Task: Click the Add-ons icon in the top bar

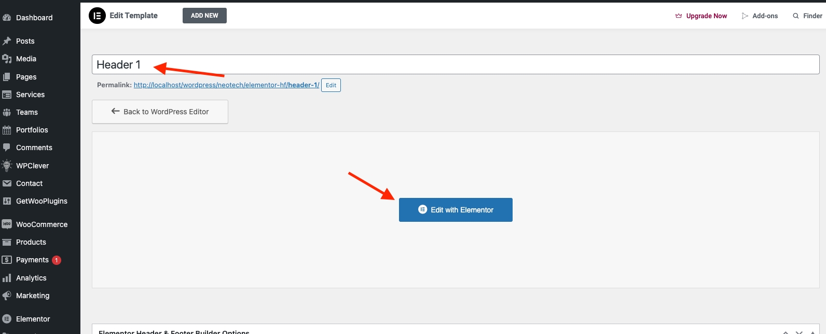Action: (745, 16)
